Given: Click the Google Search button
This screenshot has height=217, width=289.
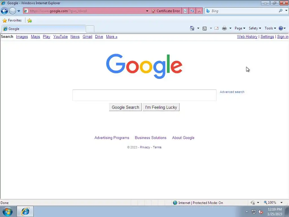Looking at the screenshot, I should [x=125, y=107].
